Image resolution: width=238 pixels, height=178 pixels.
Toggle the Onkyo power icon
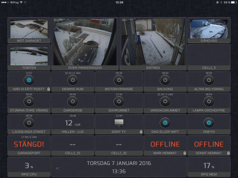click(x=209, y=123)
